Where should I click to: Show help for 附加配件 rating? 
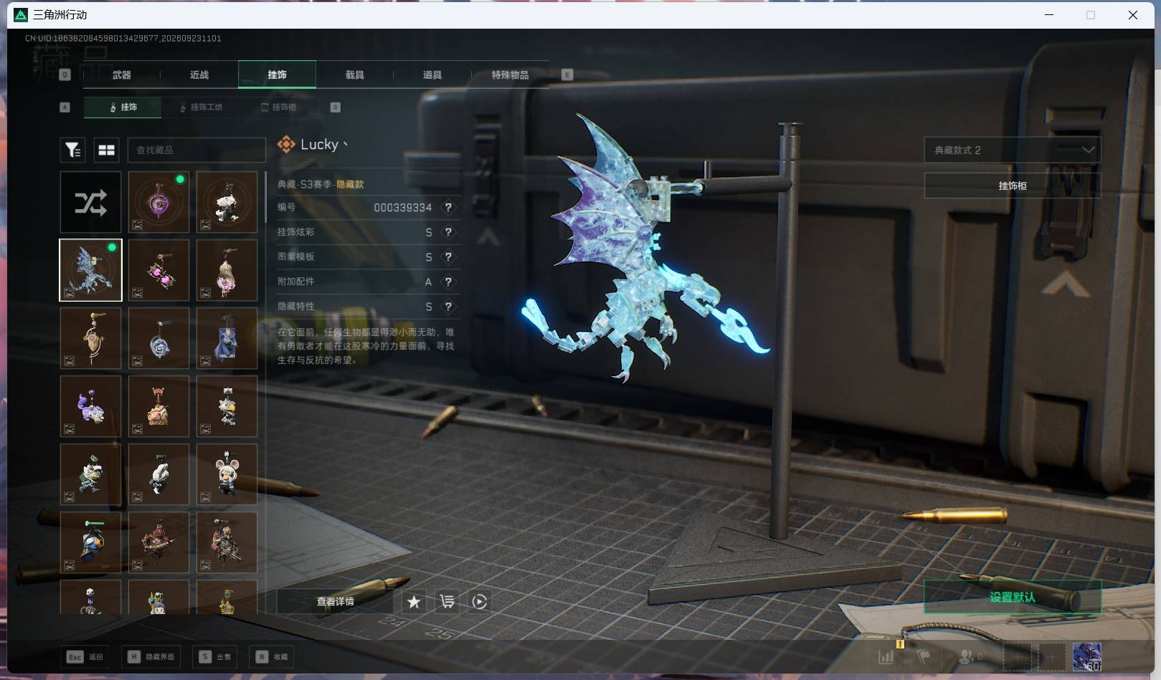pyautogui.click(x=448, y=282)
